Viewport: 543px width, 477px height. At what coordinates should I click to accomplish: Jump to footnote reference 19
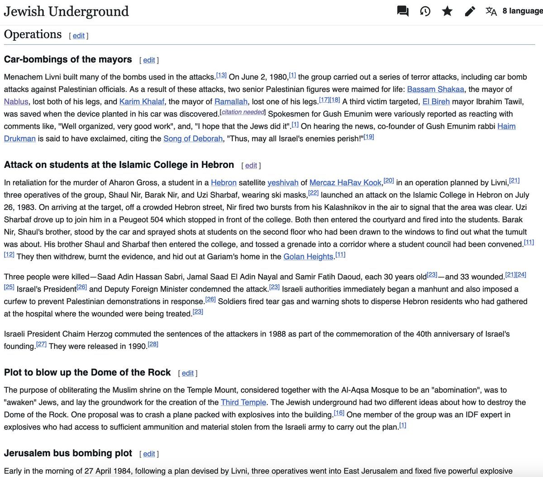point(369,137)
